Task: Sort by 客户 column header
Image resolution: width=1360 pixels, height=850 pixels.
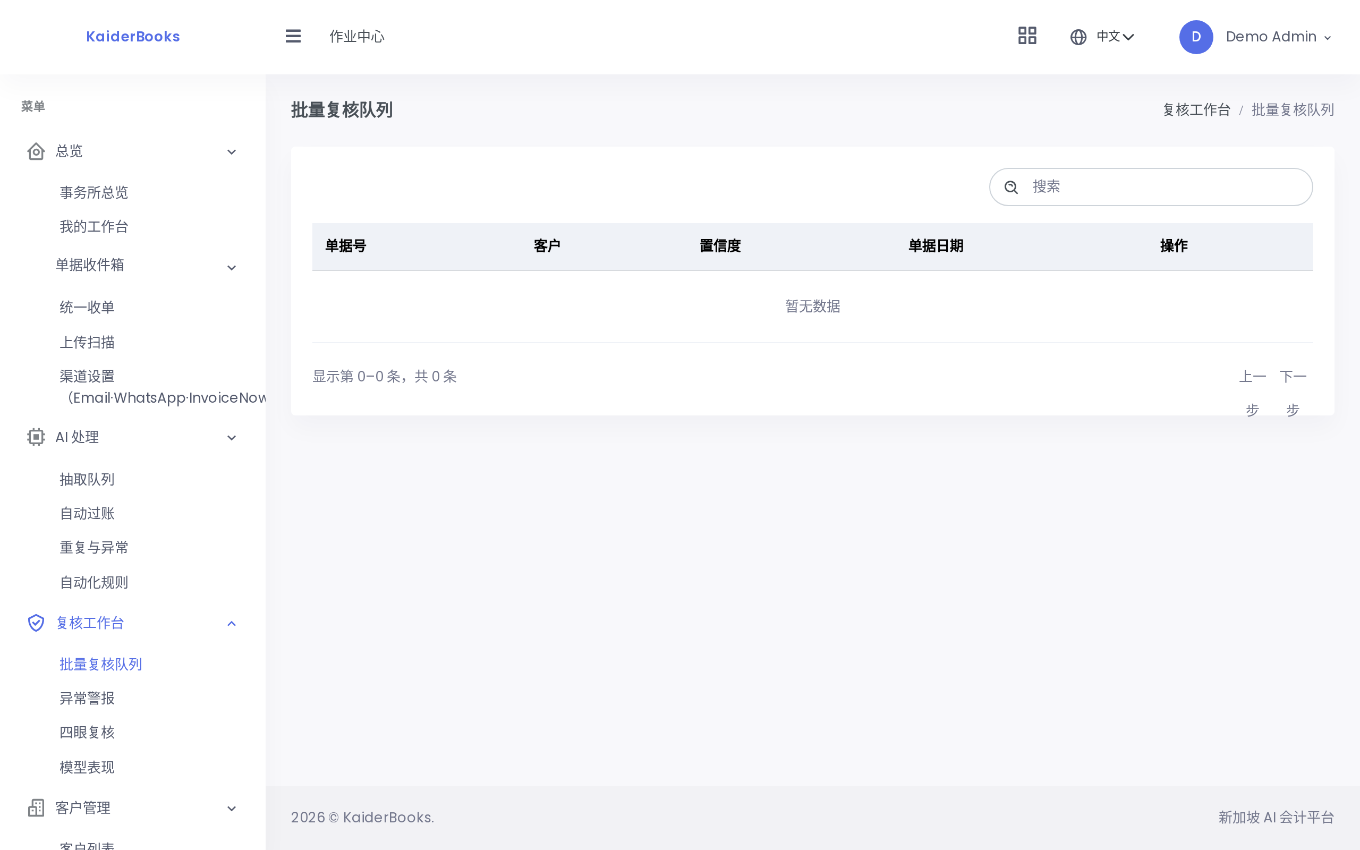Action: pyautogui.click(x=547, y=246)
